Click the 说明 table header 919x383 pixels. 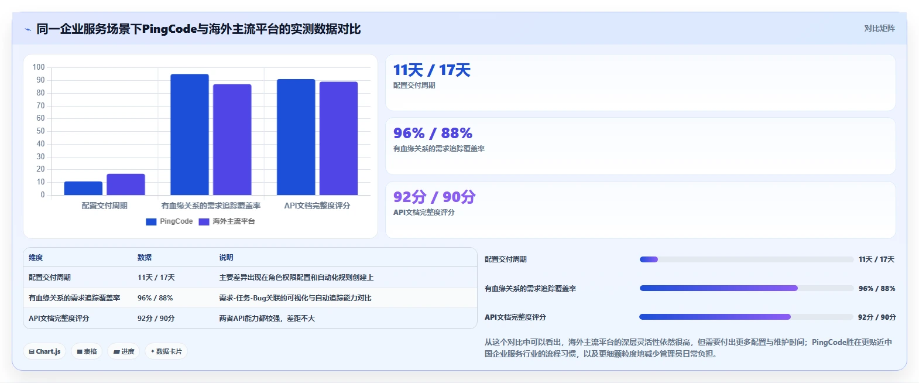[226, 258]
